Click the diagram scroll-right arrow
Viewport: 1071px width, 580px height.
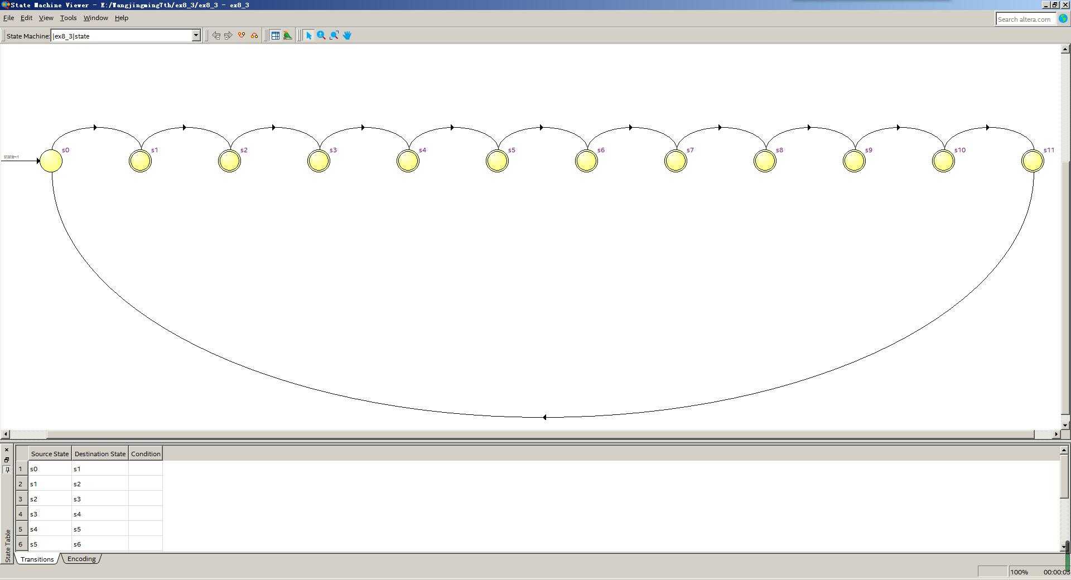1055,434
